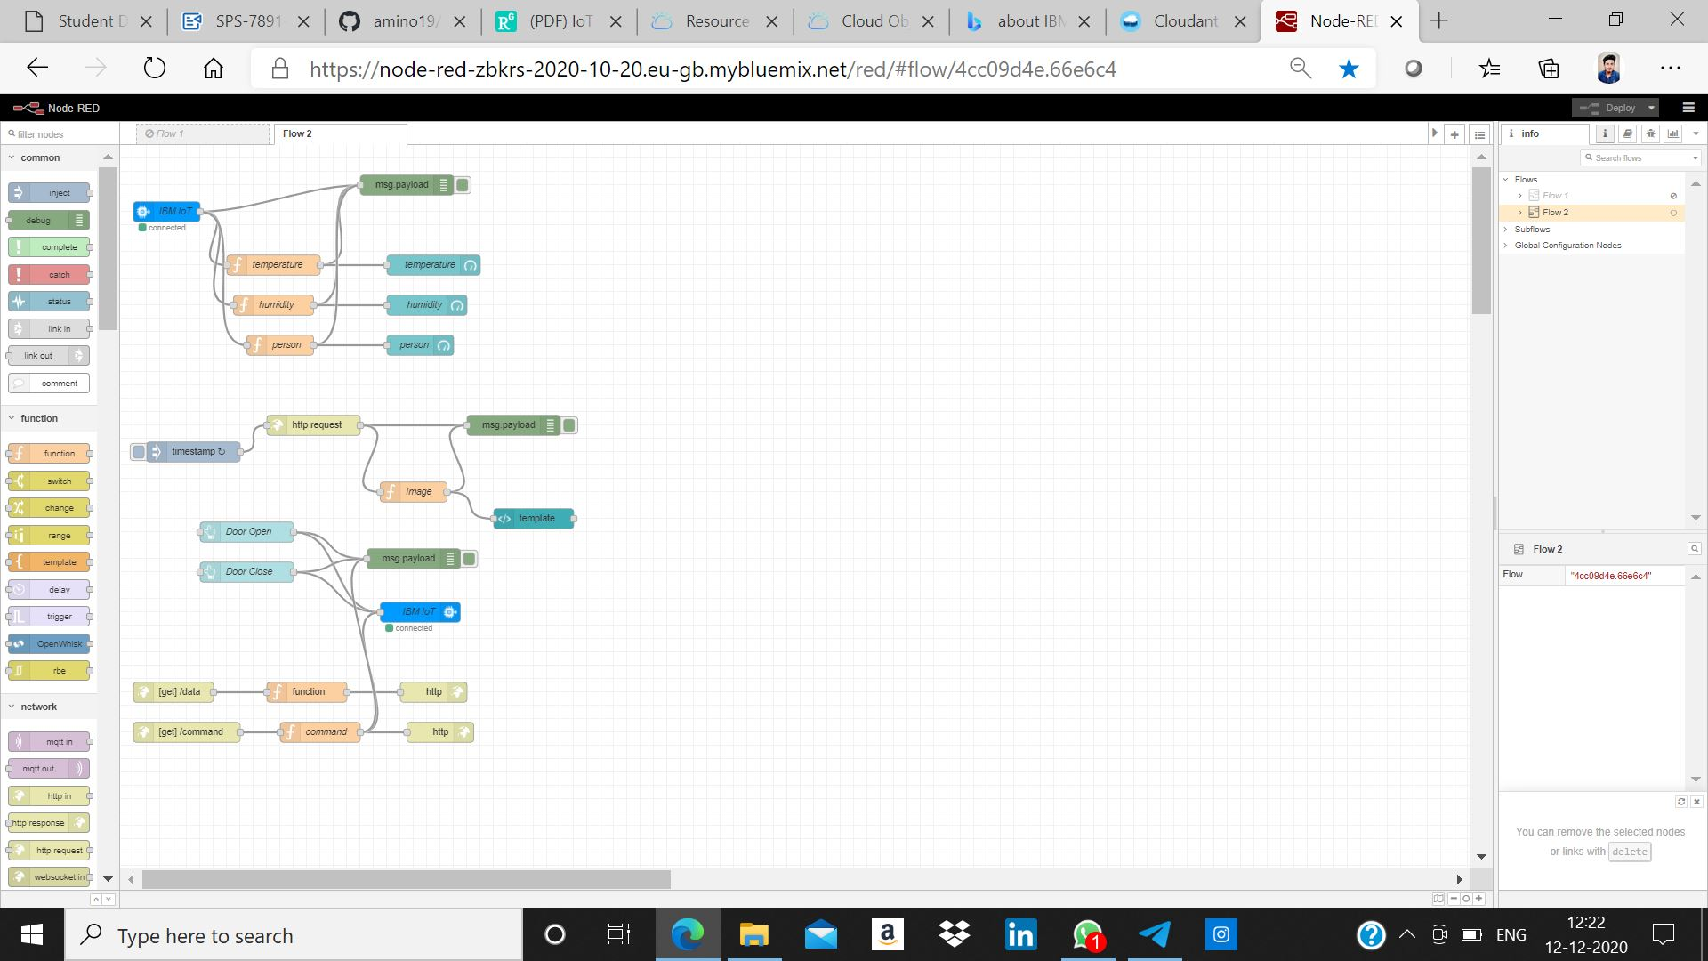
Task: Switch to the Cloudant browser tab
Action: click(x=1183, y=21)
